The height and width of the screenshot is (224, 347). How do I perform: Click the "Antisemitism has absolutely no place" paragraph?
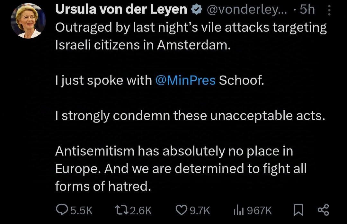click(174, 151)
